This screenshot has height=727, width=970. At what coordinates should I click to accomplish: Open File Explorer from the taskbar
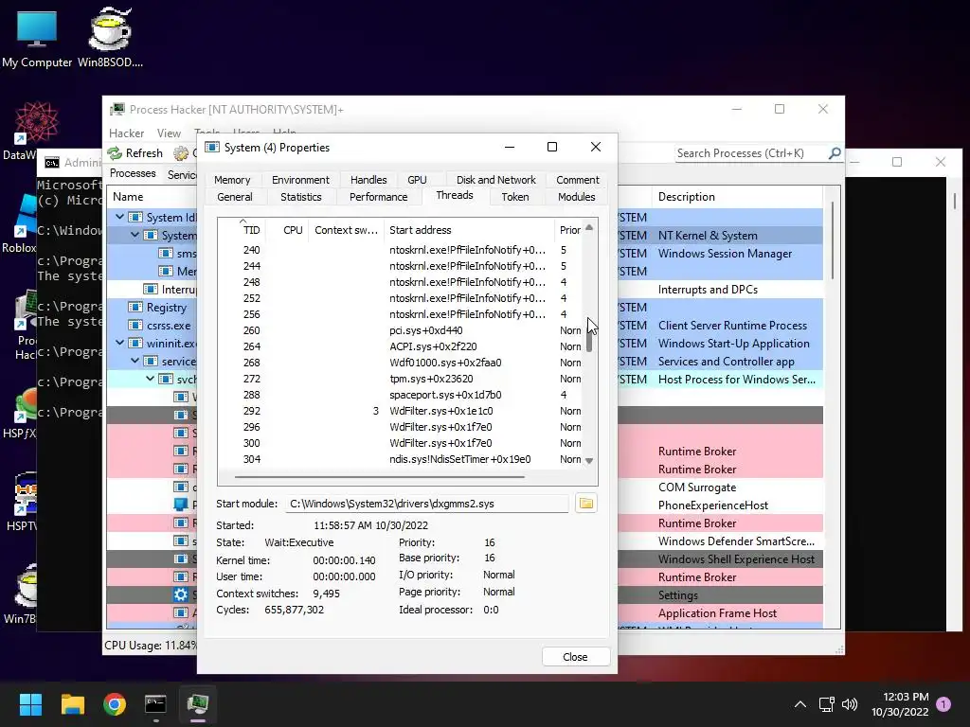[72, 704]
